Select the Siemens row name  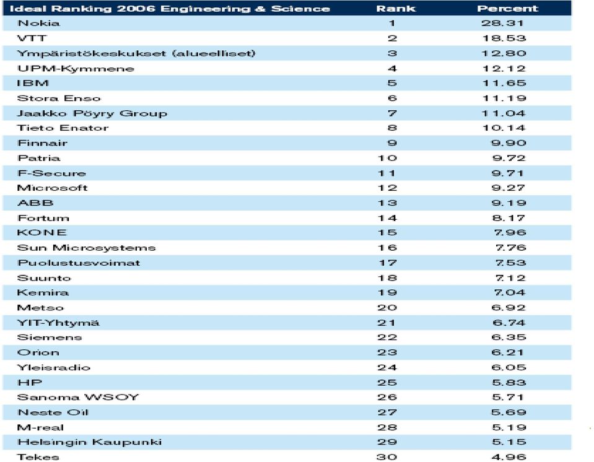point(50,337)
